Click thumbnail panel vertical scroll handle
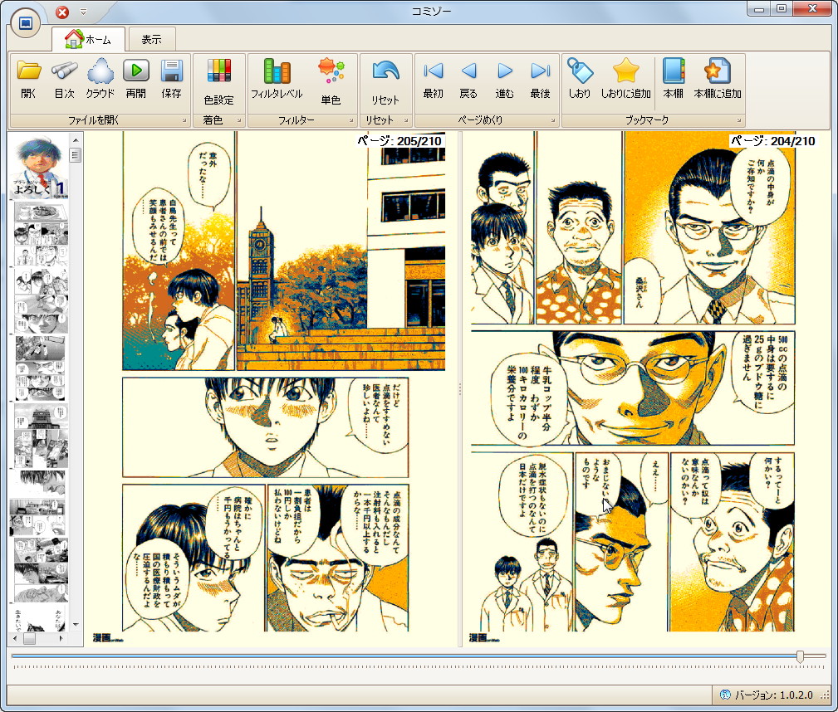Screen dimensions: 838x712 (x=76, y=155)
